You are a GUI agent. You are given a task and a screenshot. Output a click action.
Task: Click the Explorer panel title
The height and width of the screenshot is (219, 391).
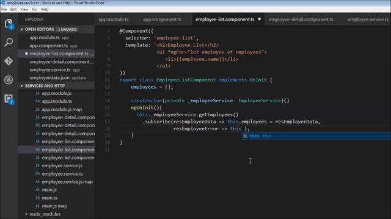click(x=34, y=19)
